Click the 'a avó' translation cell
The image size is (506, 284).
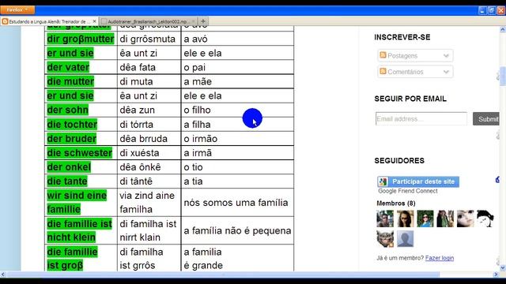click(237, 39)
